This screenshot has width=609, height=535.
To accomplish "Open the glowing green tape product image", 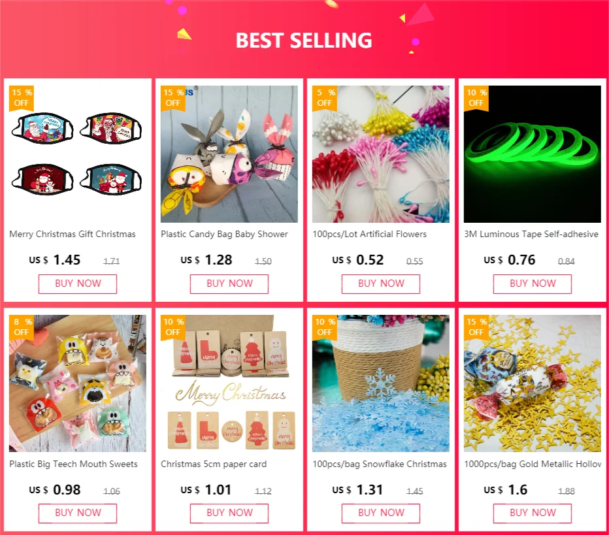I will pos(533,154).
